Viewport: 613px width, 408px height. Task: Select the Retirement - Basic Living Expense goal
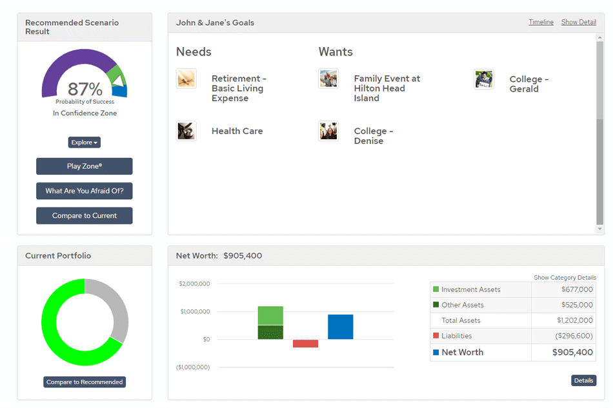click(239, 88)
